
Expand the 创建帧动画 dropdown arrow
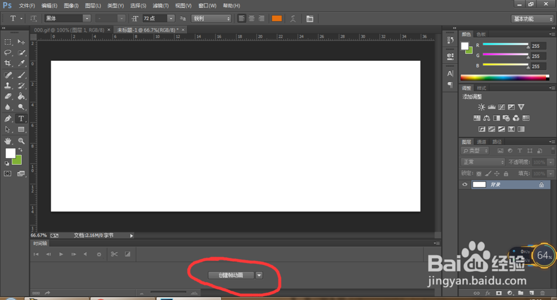pyautogui.click(x=259, y=275)
